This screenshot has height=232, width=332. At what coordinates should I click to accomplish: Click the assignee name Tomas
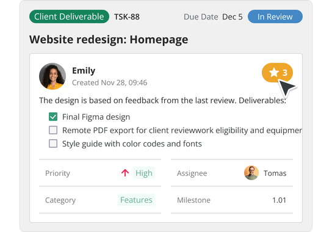click(275, 173)
